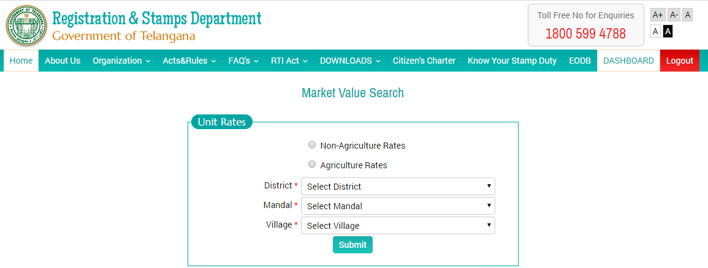This screenshot has width=708, height=268.
Task: Open the Select District dropdown
Action: coord(398,186)
